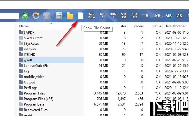Click the 706 MB size value
The width and height of the screenshot is (189, 116).
[102, 99]
